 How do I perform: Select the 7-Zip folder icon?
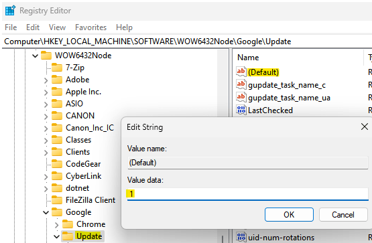(57, 68)
